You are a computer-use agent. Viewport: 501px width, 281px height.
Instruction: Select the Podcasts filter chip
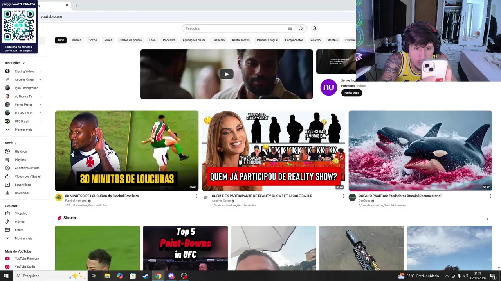(x=169, y=40)
